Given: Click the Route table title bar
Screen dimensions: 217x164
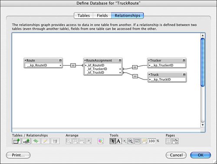Looking at the screenshot, I should pyautogui.click(x=43, y=60).
